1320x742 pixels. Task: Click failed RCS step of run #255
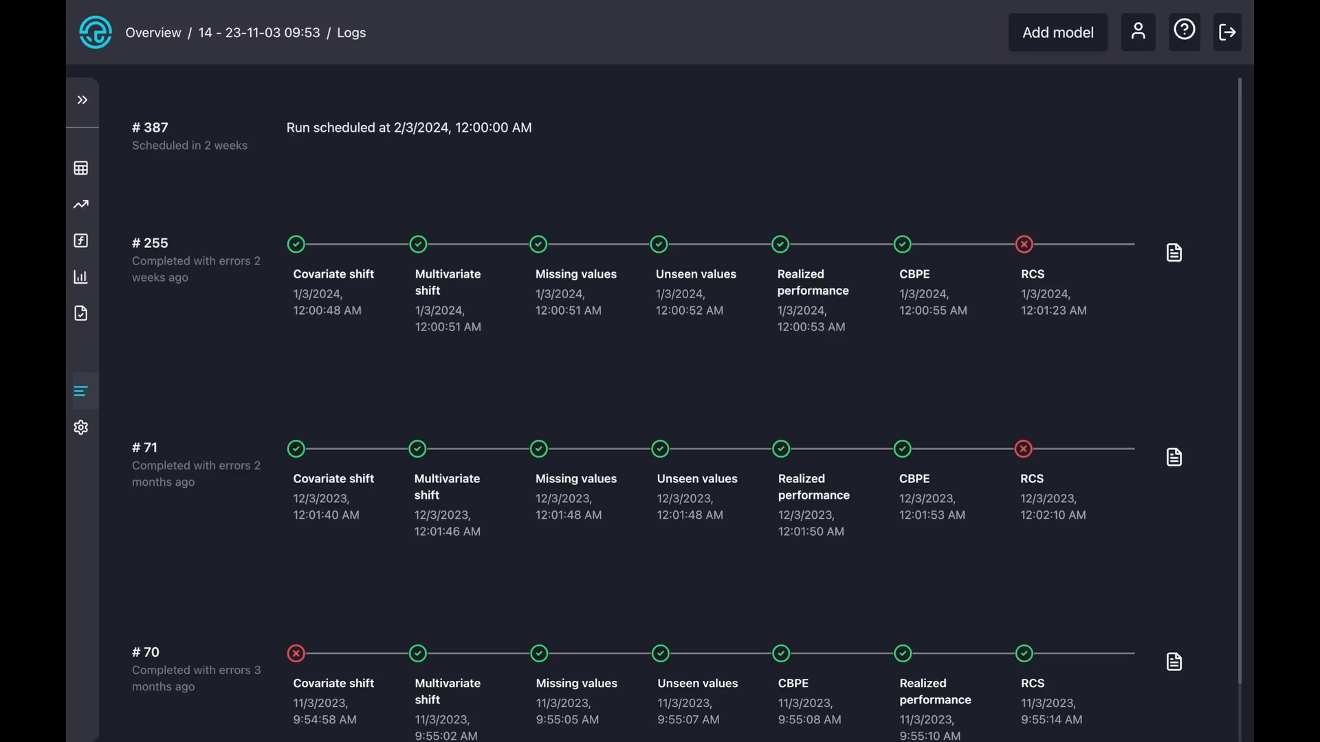pos(1024,245)
